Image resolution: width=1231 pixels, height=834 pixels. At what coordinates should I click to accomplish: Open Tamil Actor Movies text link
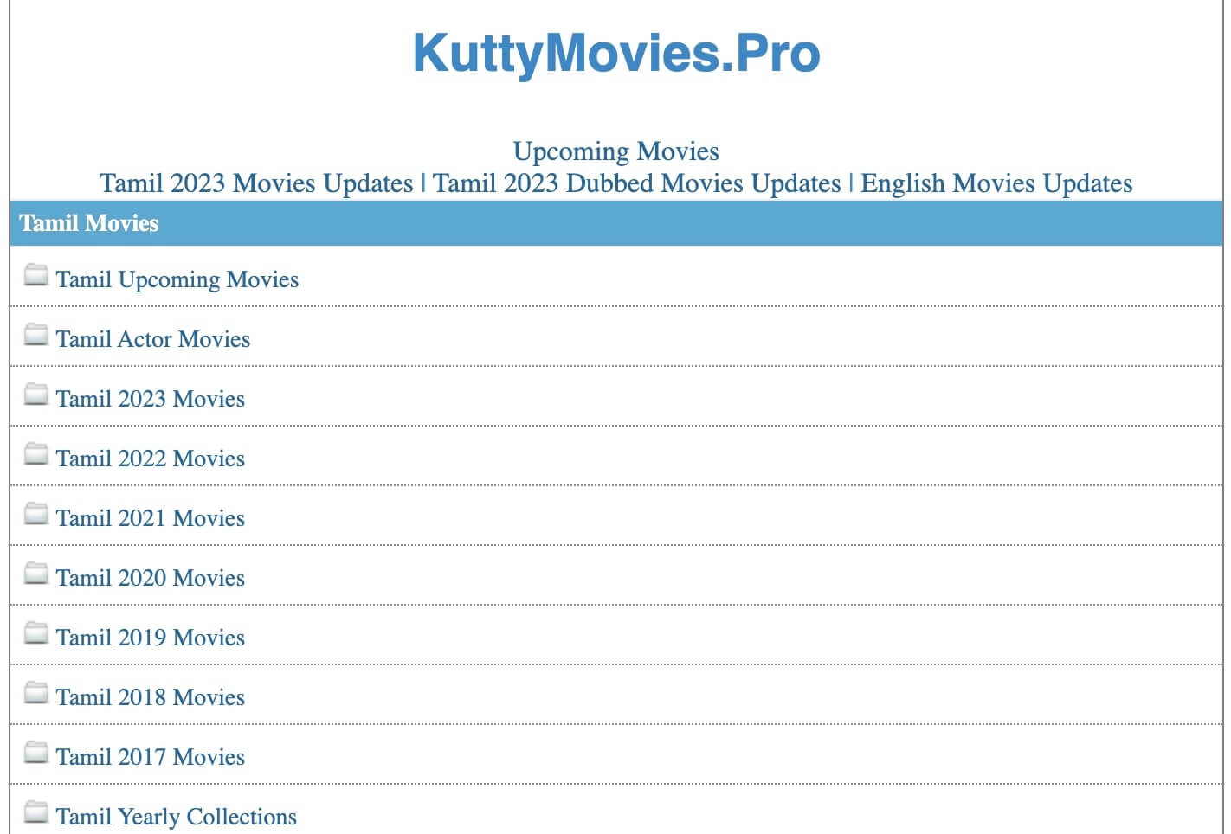pyautogui.click(x=153, y=339)
